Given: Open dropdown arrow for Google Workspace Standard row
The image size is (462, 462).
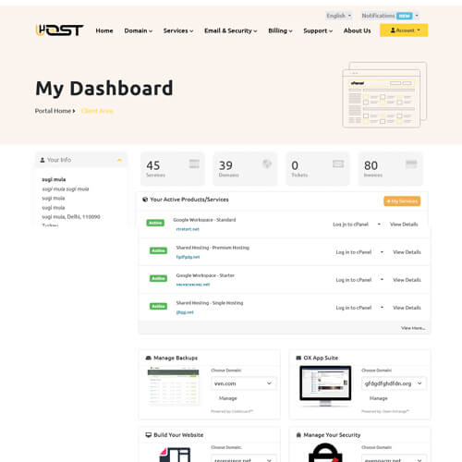Looking at the screenshot, I should point(379,225).
